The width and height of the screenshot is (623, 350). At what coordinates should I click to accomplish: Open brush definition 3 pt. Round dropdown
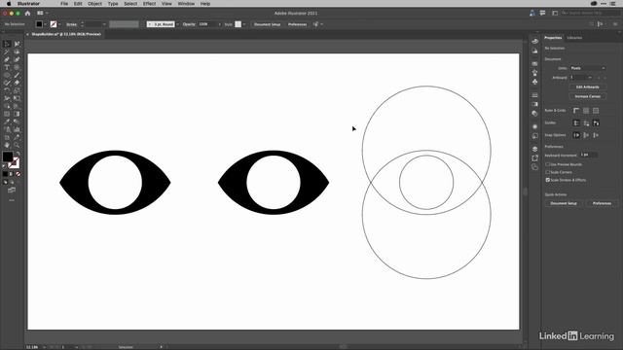click(x=177, y=24)
